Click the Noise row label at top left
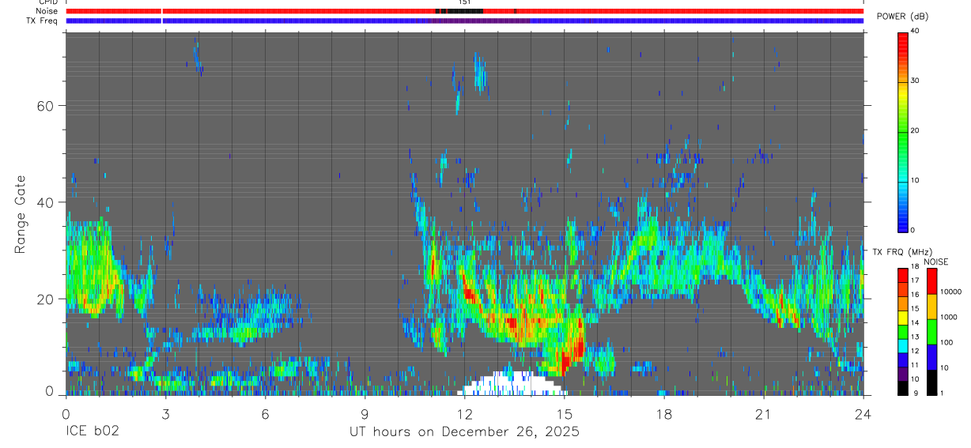This screenshot has width=971, height=448. point(47,11)
